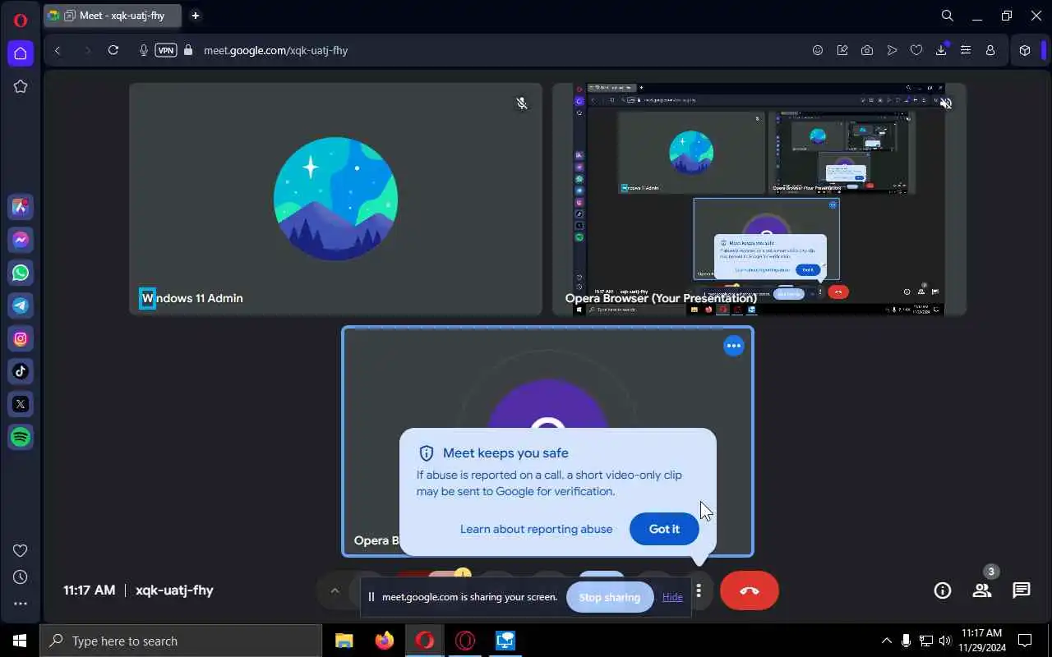Open the extensions cube icon
The image size is (1052, 657).
click(1025, 50)
